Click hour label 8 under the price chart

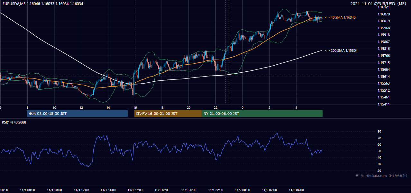[27, 108]
